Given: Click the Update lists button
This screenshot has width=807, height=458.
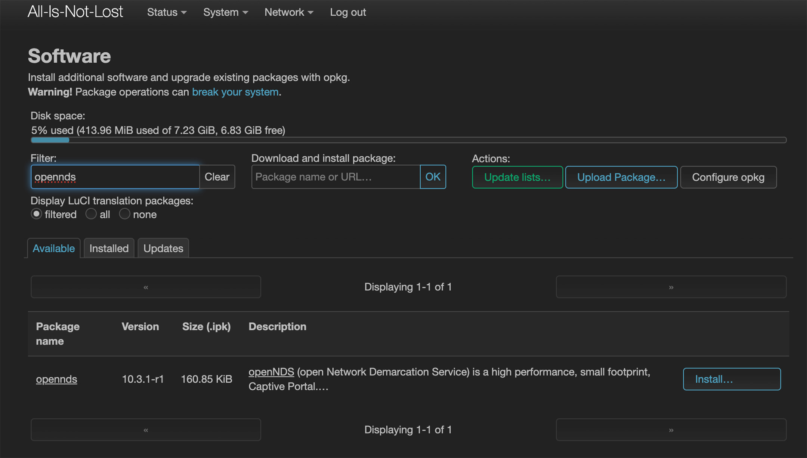Looking at the screenshot, I should pos(517,177).
